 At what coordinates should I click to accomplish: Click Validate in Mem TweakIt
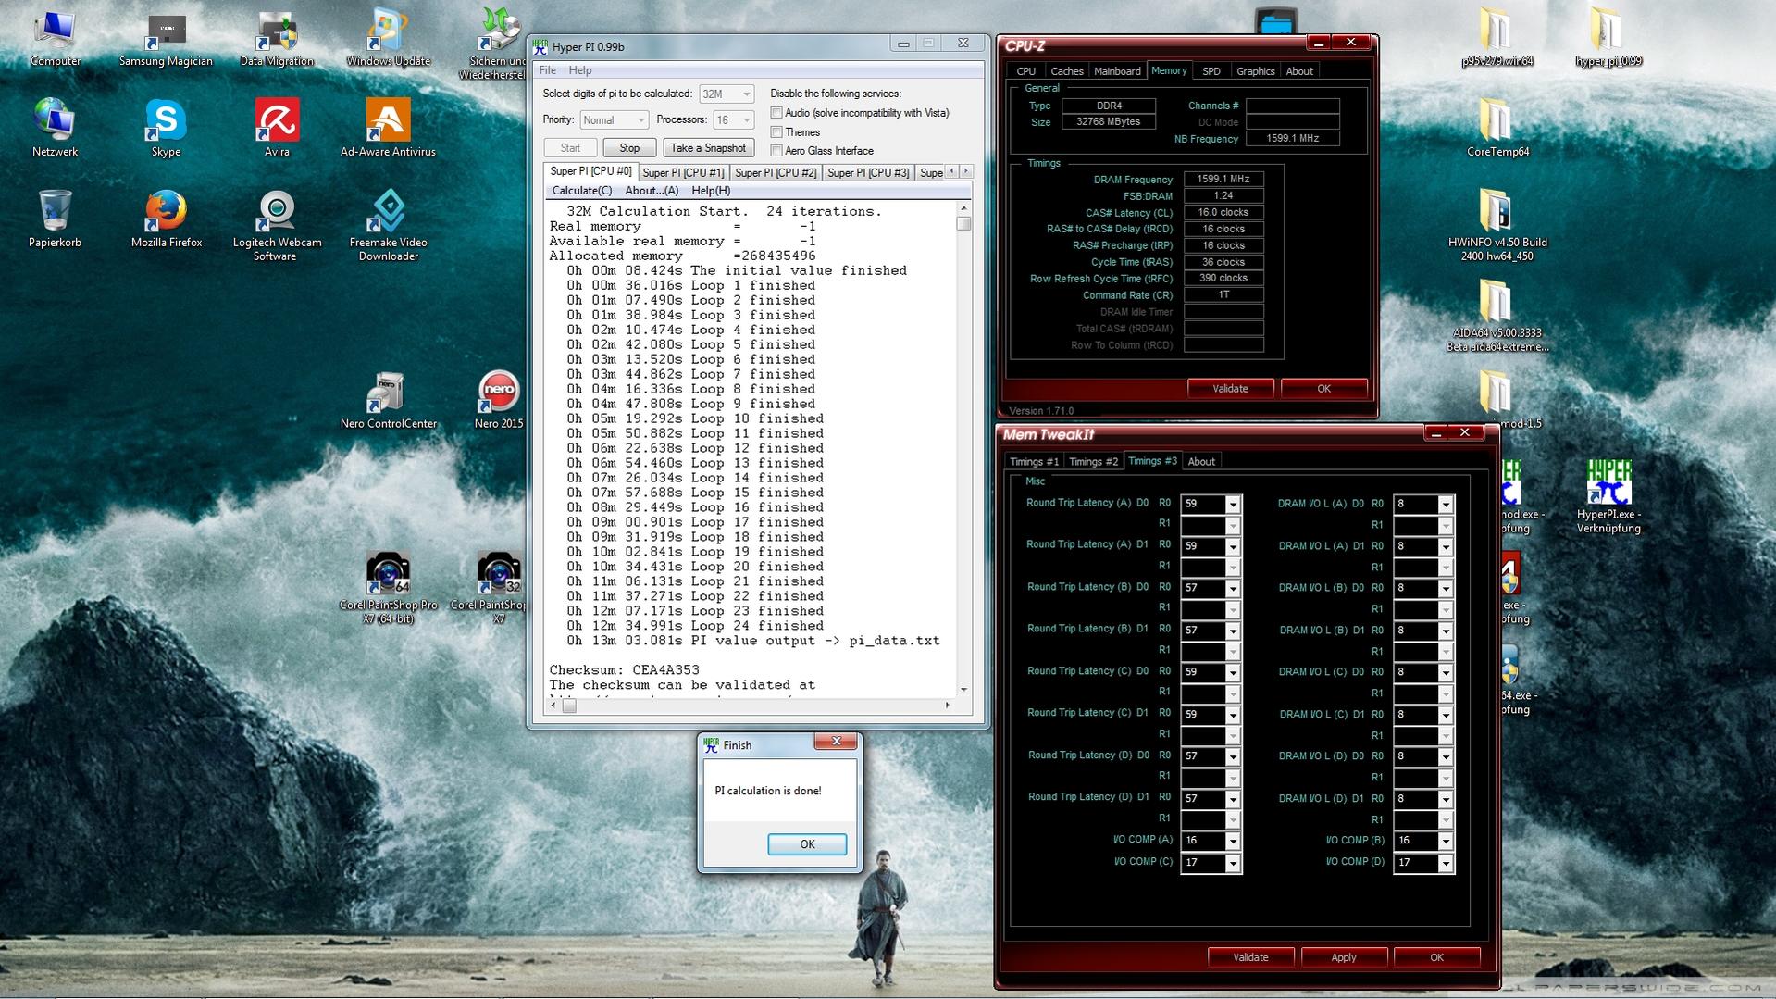[1250, 957]
